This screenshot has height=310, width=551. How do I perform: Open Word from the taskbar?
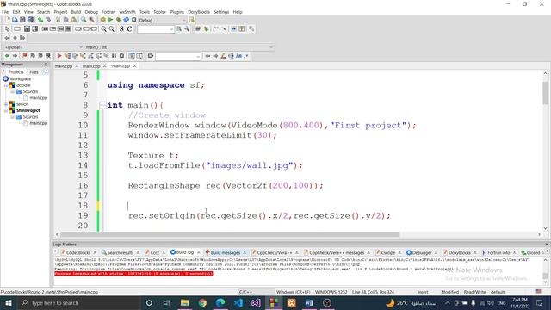click(309, 302)
